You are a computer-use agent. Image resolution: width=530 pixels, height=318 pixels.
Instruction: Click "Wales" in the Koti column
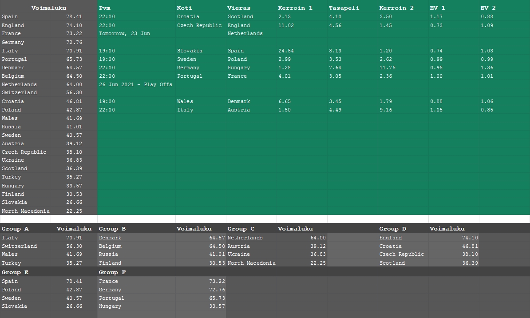pos(186,102)
